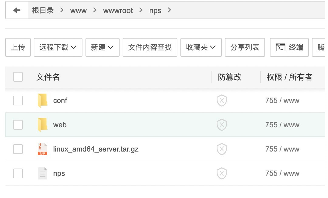Open the 终端 terminal button

pos(289,47)
